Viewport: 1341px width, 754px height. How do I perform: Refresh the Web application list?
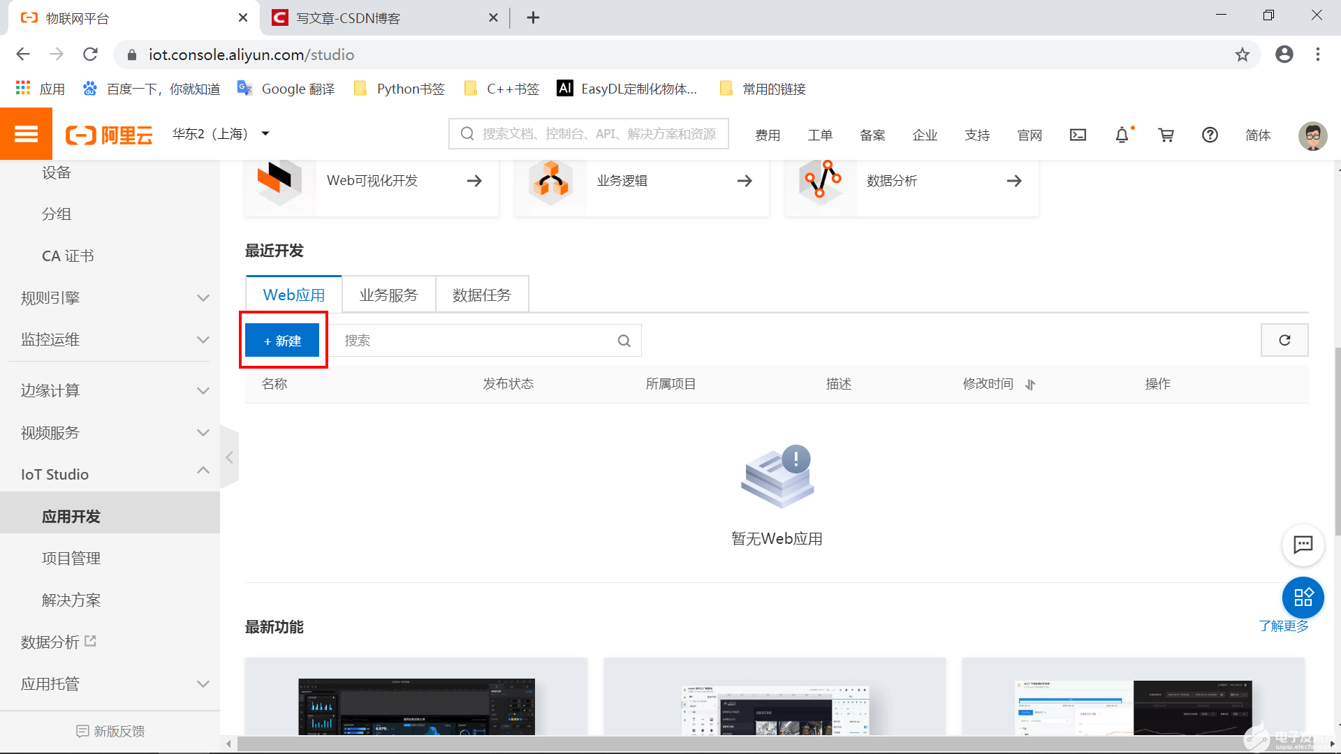click(x=1284, y=340)
